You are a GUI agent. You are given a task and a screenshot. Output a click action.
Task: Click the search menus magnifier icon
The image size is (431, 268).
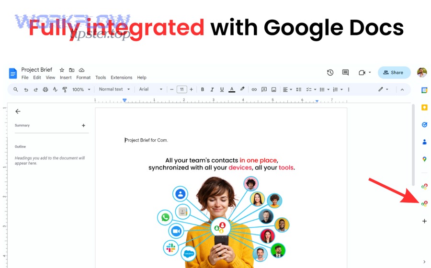pos(16,89)
